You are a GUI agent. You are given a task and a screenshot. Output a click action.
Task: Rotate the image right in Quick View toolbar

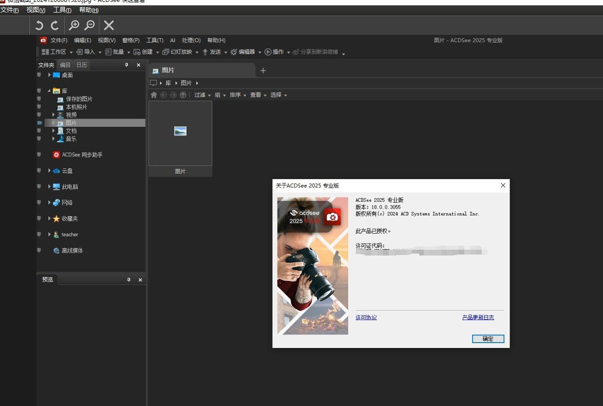(x=55, y=26)
